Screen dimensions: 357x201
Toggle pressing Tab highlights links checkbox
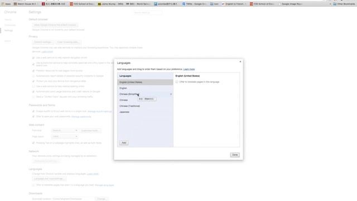pos(33,143)
